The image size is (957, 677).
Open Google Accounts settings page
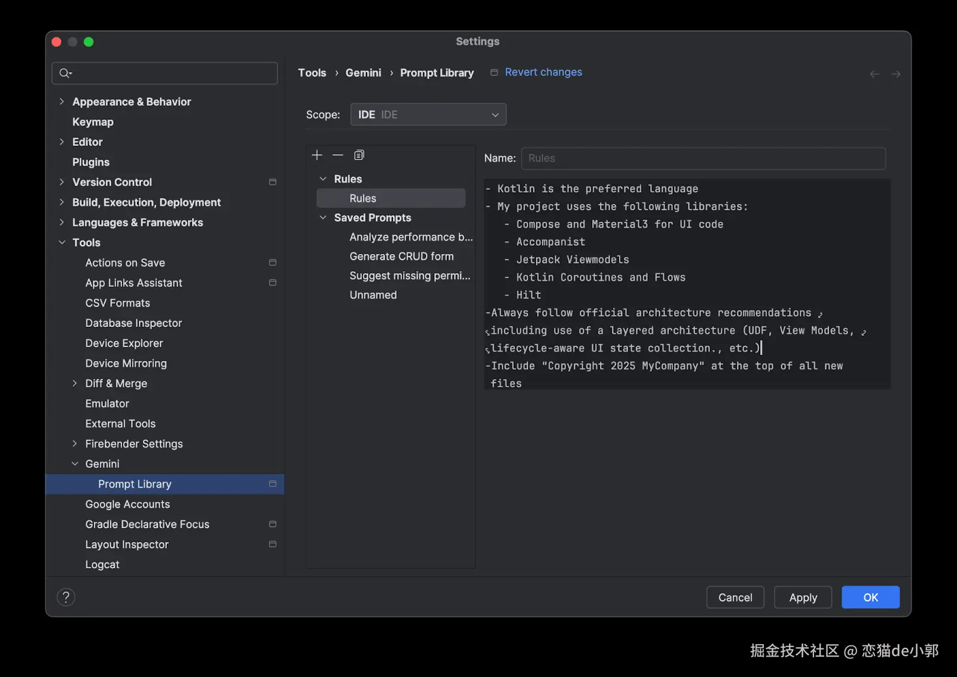pyautogui.click(x=127, y=504)
